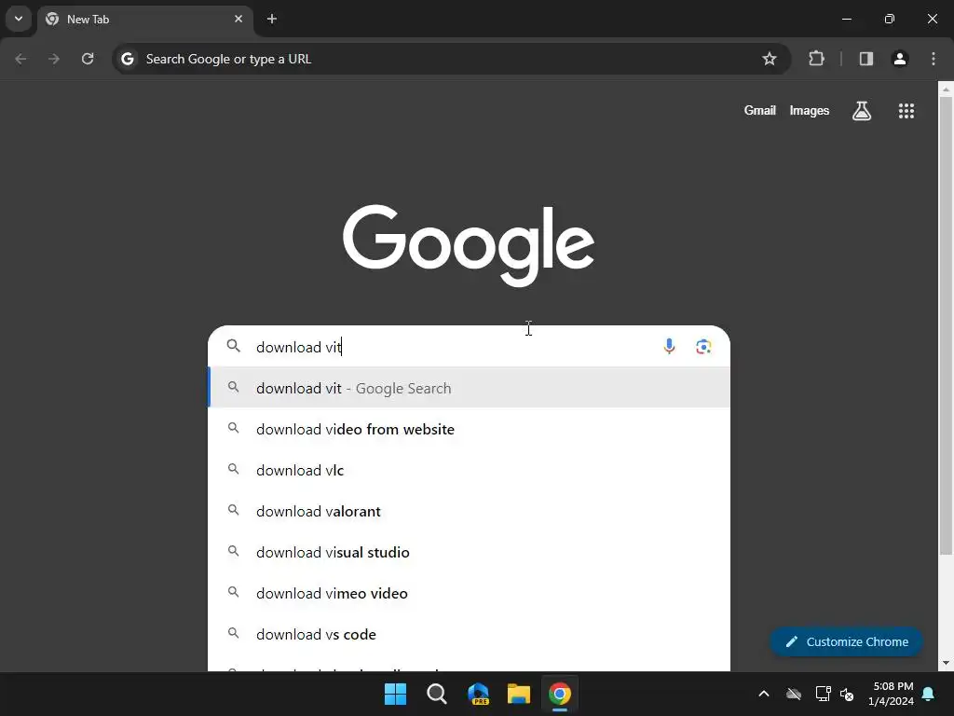This screenshot has width=954, height=716.
Task: Click the Chrome taskbar icon
Action: click(x=560, y=694)
